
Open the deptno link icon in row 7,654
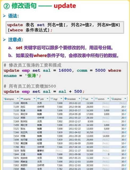(x=125, y=136)
